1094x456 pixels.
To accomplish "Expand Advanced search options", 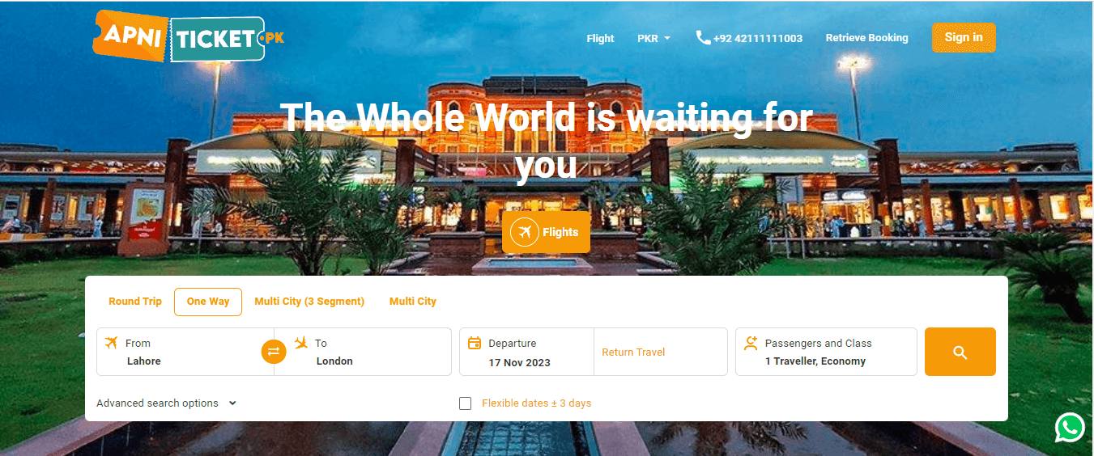I will pyautogui.click(x=166, y=403).
